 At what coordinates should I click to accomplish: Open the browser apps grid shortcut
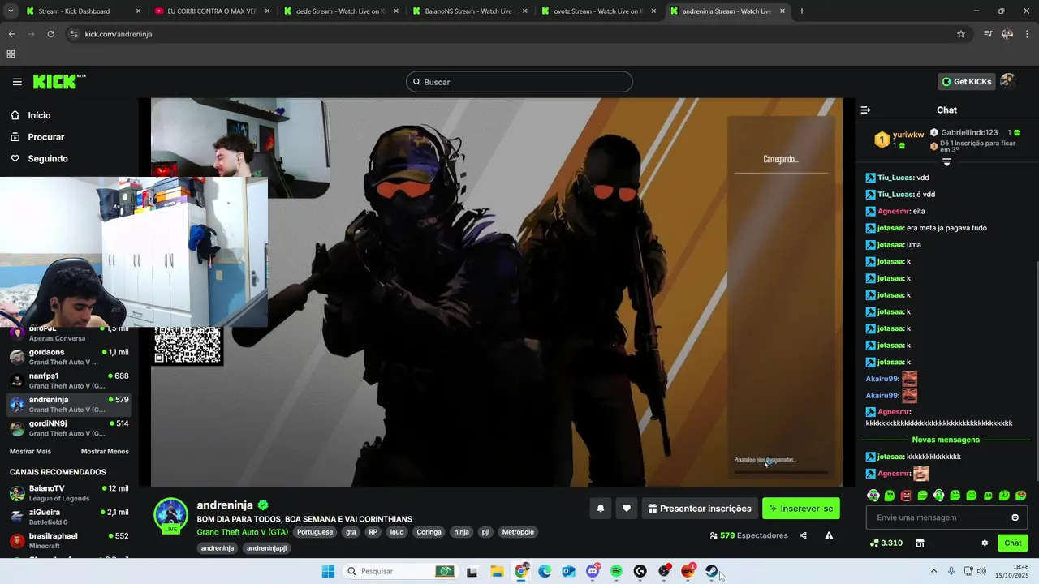(x=11, y=54)
